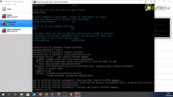The image size is (173, 97).
Task: Click 'systemctl restart proftpd' command text
Action: pyautogui.click(x=67, y=52)
